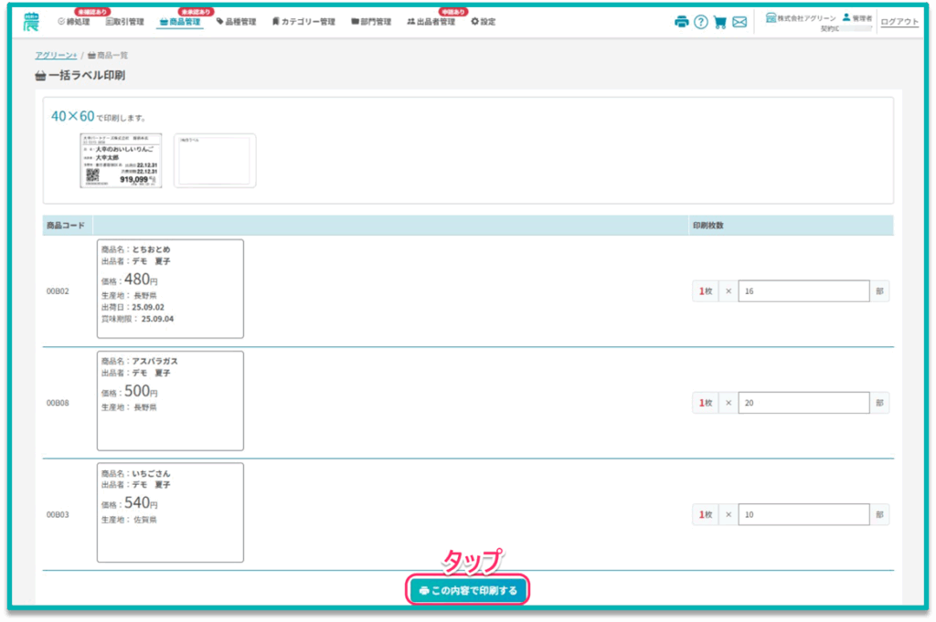Open the 取引管理 menu
The width and height of the screenshot is (936, 622).
(124, 22)
